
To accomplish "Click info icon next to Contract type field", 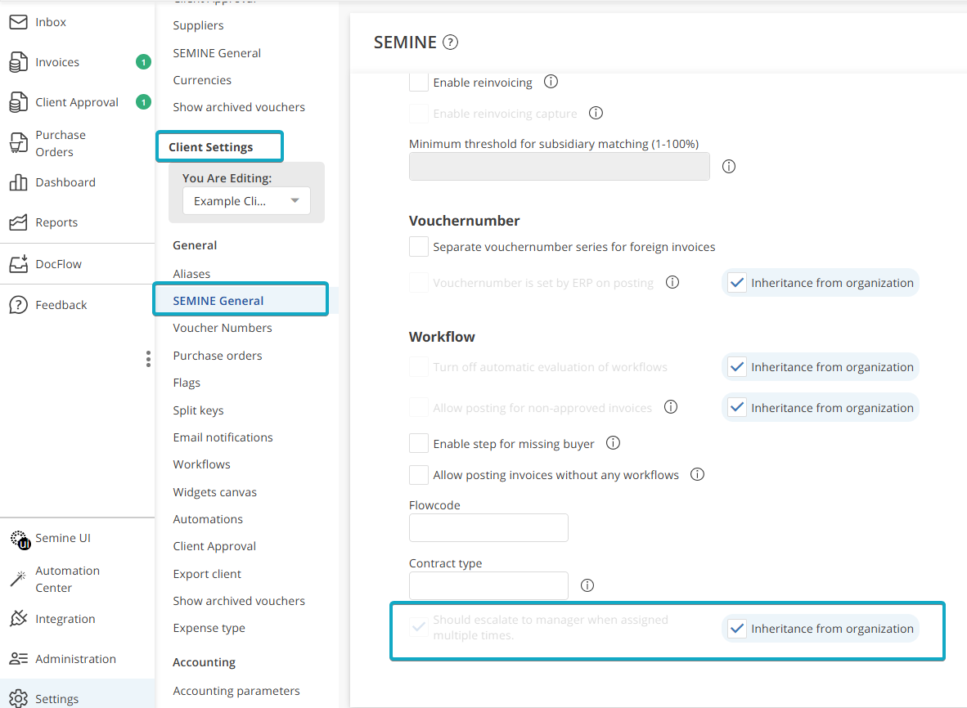I will 587,585.
